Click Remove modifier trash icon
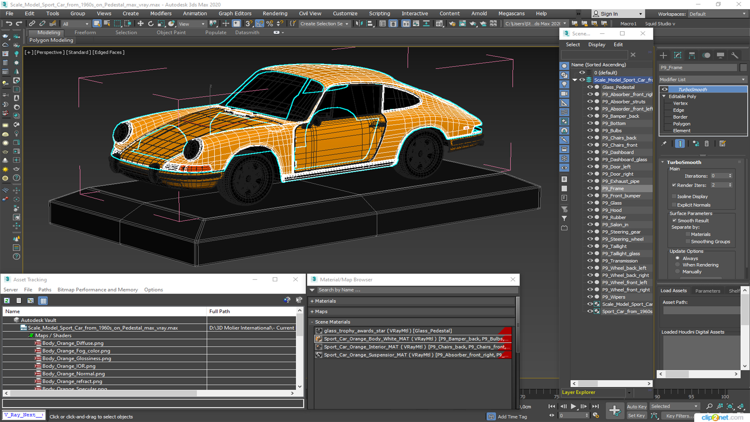This screenshot has height=422, width=750. [707, 144]
